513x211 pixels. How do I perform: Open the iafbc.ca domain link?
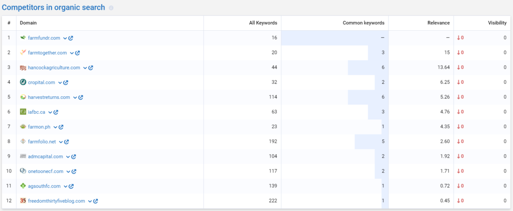37,112
